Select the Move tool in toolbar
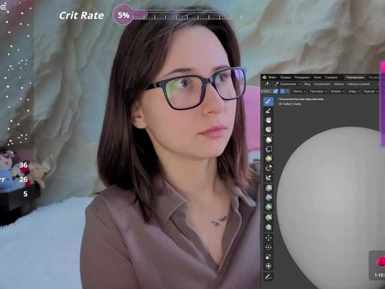 click(x=268, y=238)
